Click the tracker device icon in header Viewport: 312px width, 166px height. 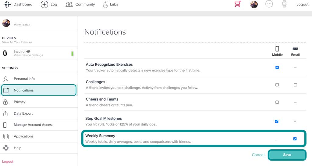(x=284, y=4)
